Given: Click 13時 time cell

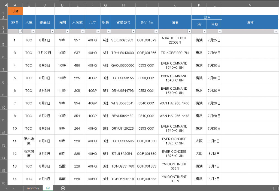Looking at the screenshot, I should coord(62,78).
